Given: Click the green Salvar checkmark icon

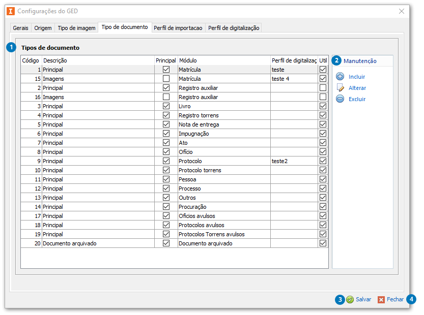Looking at the screenshot, I should tap(350, 300).
